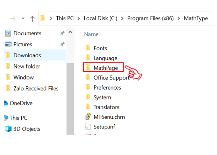Sort by the Name column header
The height and width of the screenshot is (155, 217).
91,34
